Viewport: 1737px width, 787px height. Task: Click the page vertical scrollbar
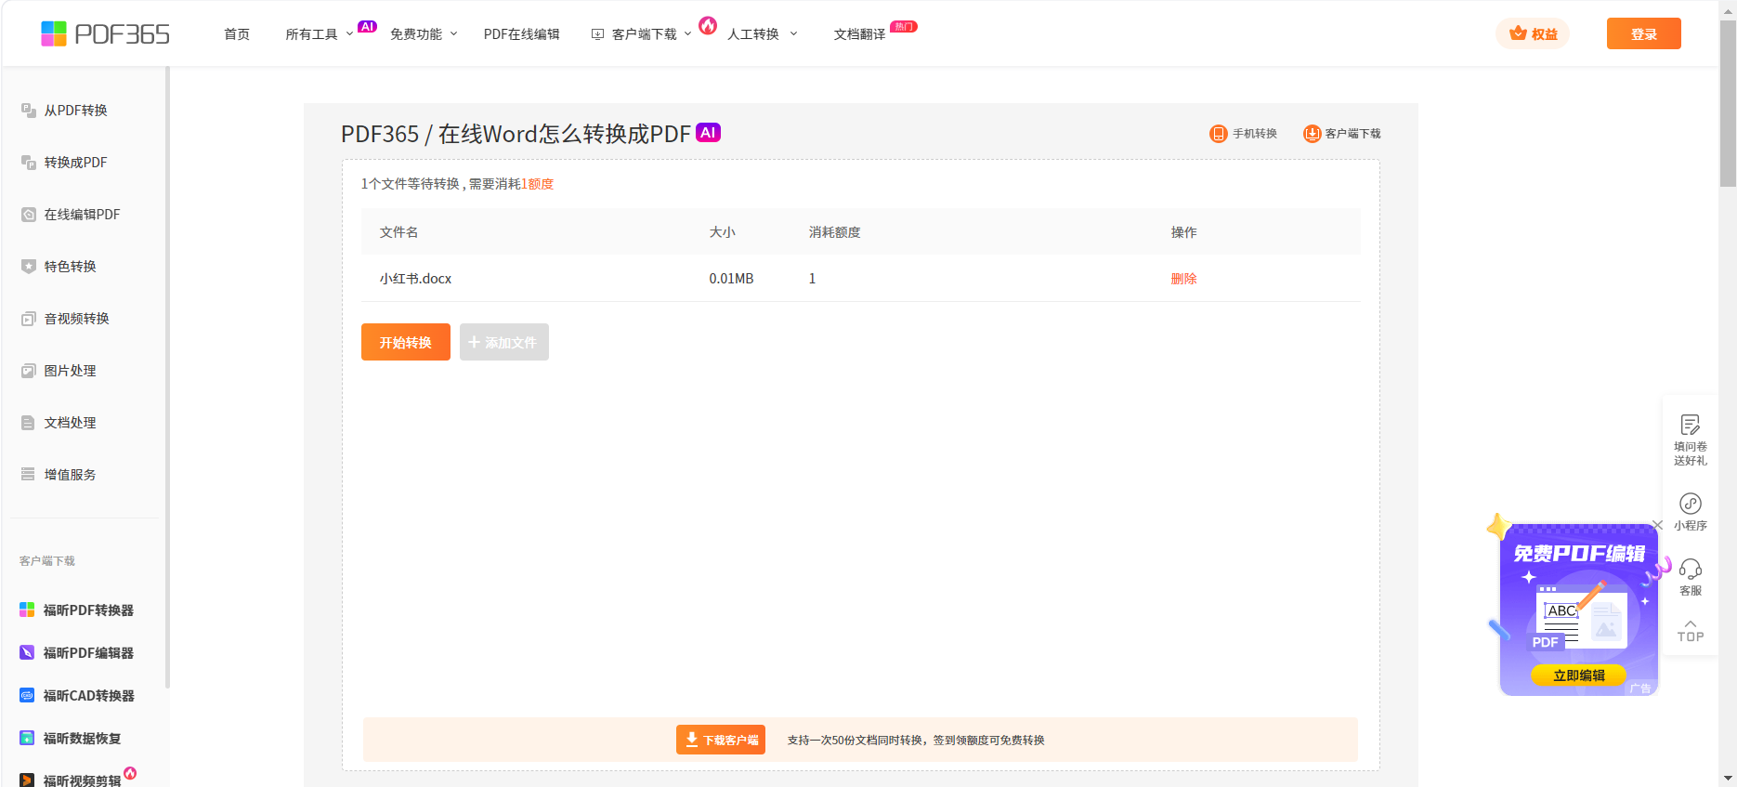pos(1728,102)
